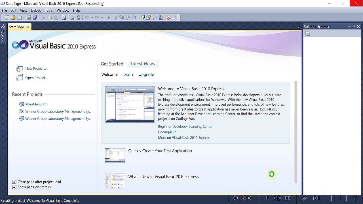Open the Debug menu

36,10
